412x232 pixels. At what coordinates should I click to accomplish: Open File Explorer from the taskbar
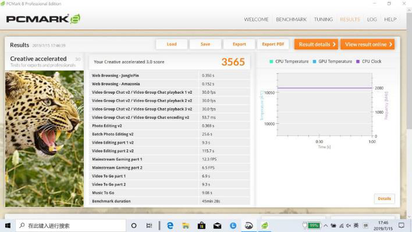pyautogui.click(x=186, y=225)
